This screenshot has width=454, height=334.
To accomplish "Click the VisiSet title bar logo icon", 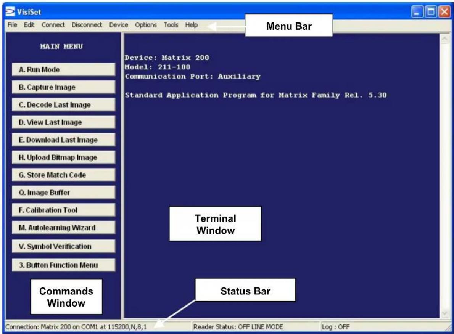I will click(10, 12).
